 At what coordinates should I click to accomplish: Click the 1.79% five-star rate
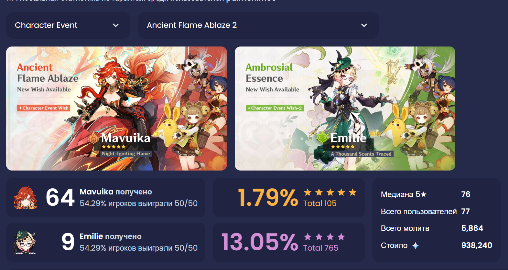point(268,198)
